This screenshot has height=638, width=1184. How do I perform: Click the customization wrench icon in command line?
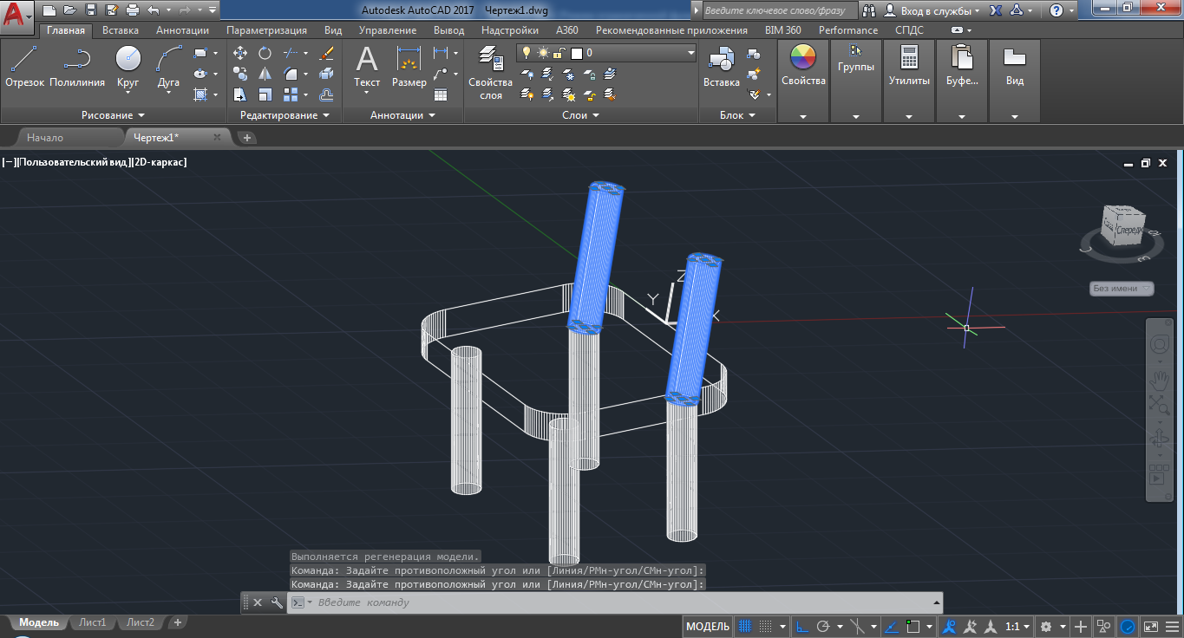tap(277, 602)
